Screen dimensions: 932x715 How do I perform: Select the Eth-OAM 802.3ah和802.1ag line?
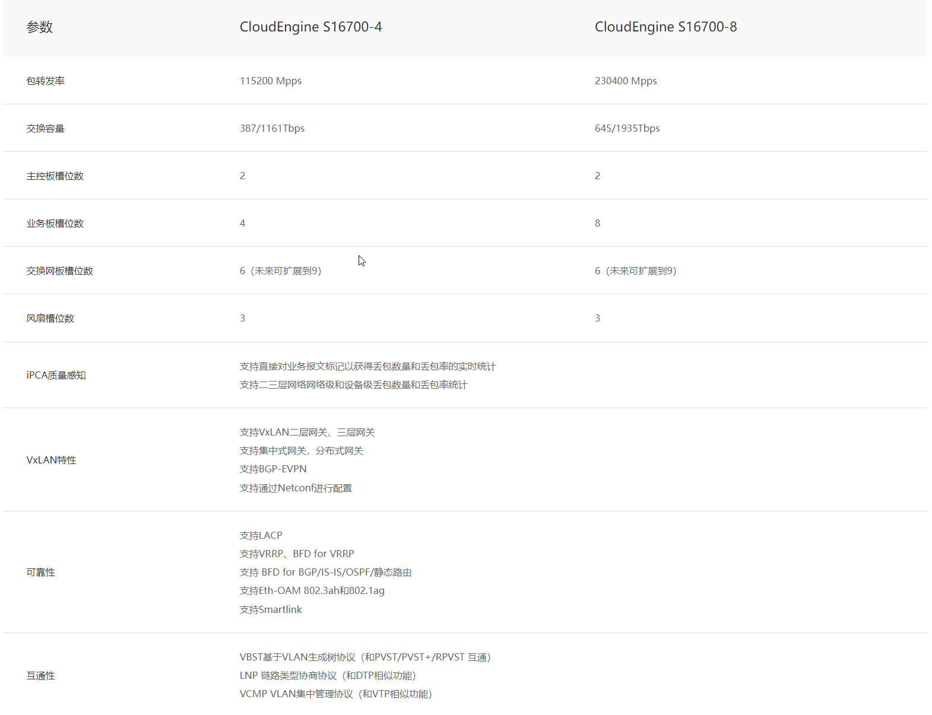[x=312, y=590]
